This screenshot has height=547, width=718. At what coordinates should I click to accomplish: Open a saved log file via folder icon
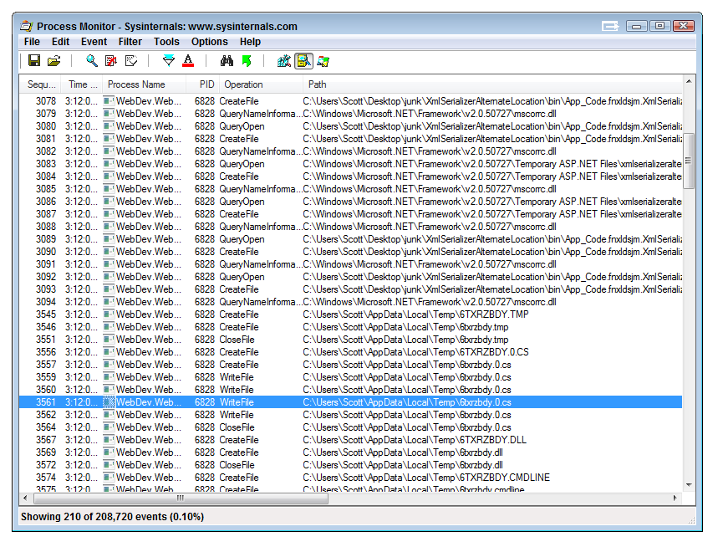coord(53,60)
